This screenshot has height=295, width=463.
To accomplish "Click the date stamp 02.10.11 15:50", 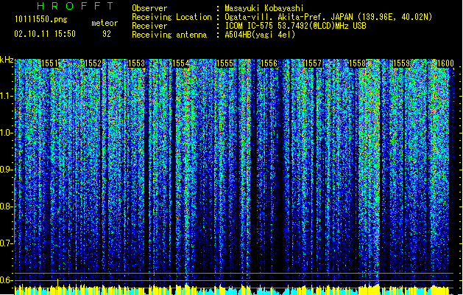I will [x=45, y=34].
